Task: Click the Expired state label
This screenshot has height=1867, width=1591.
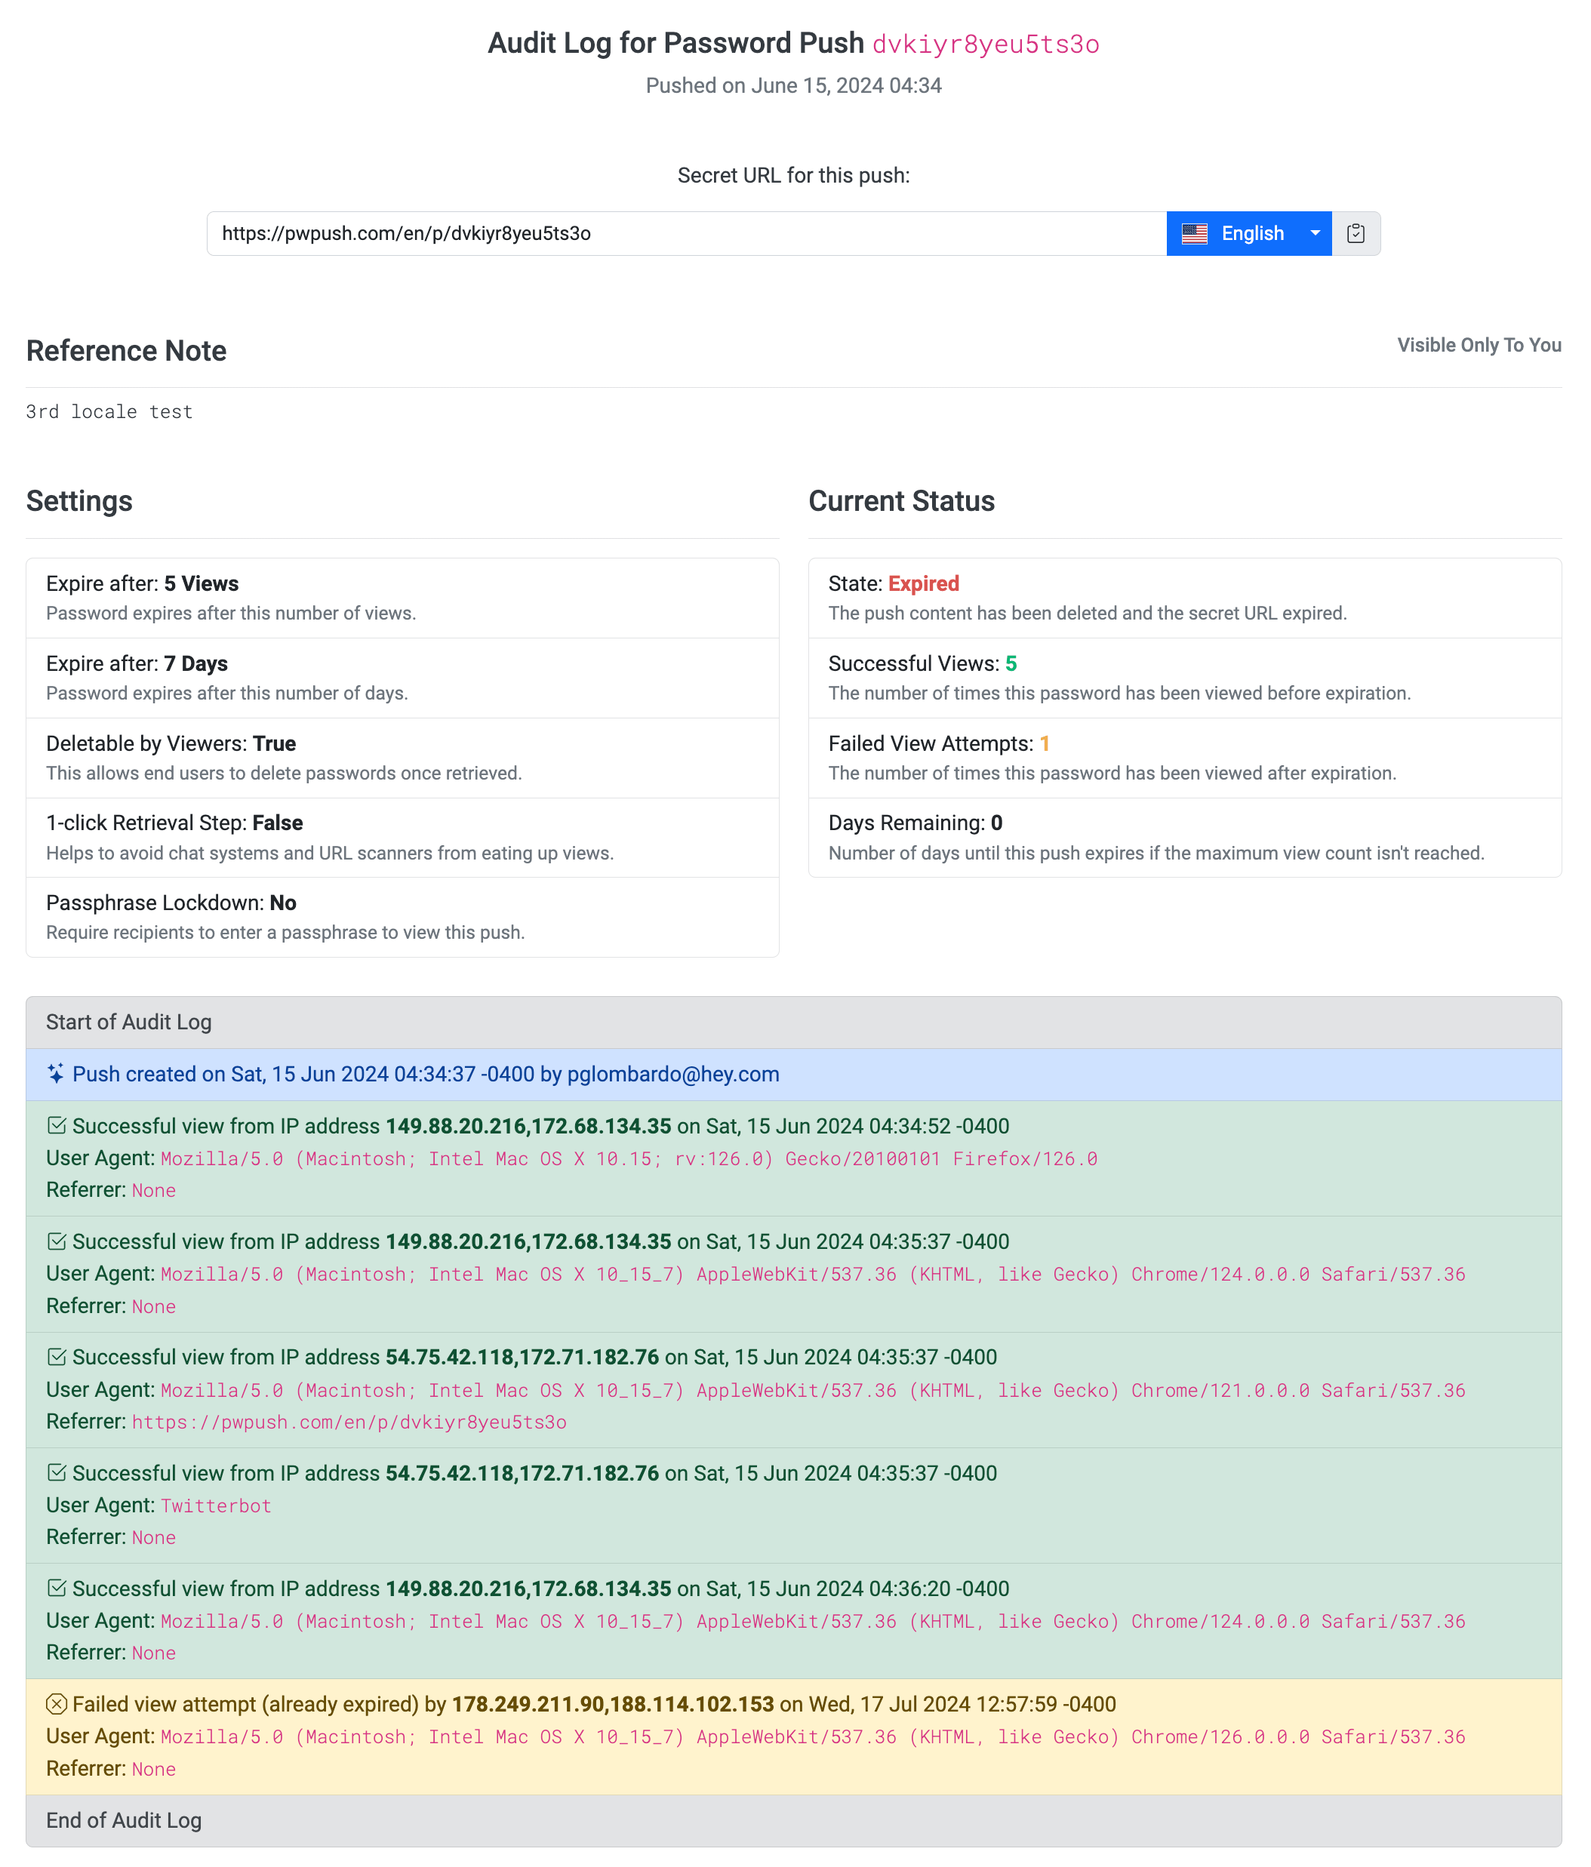Action: (x=925, y=585)
